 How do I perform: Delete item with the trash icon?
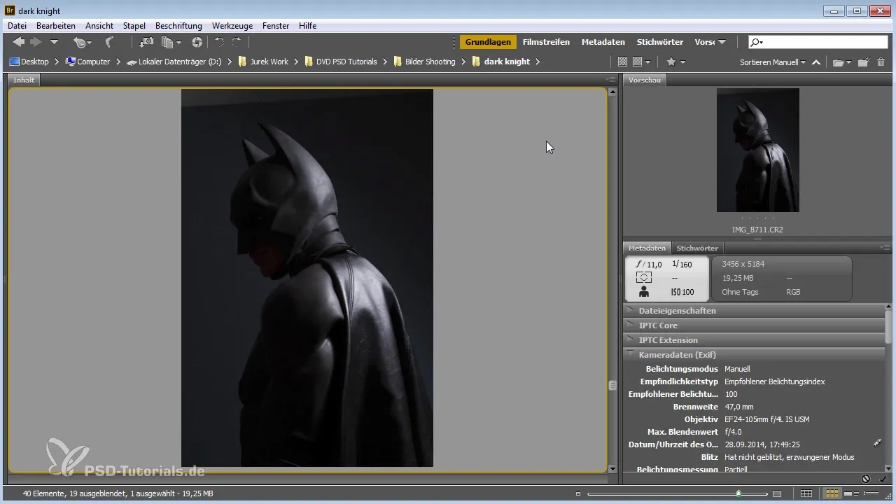[x=881, y=62]
